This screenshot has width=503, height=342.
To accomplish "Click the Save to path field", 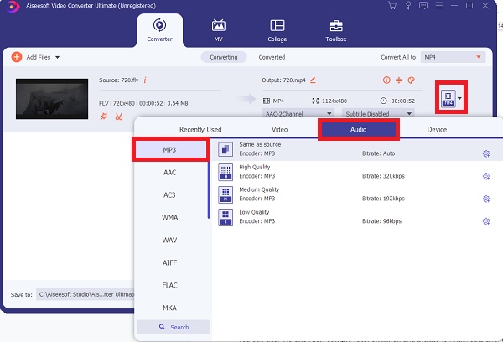I will coord(86,294).
